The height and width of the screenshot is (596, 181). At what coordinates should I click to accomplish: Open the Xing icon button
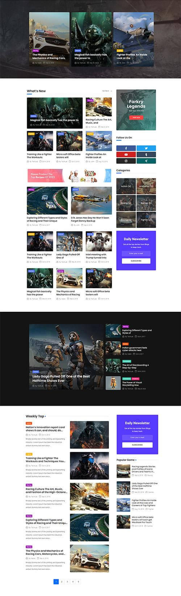click(146, 161)
